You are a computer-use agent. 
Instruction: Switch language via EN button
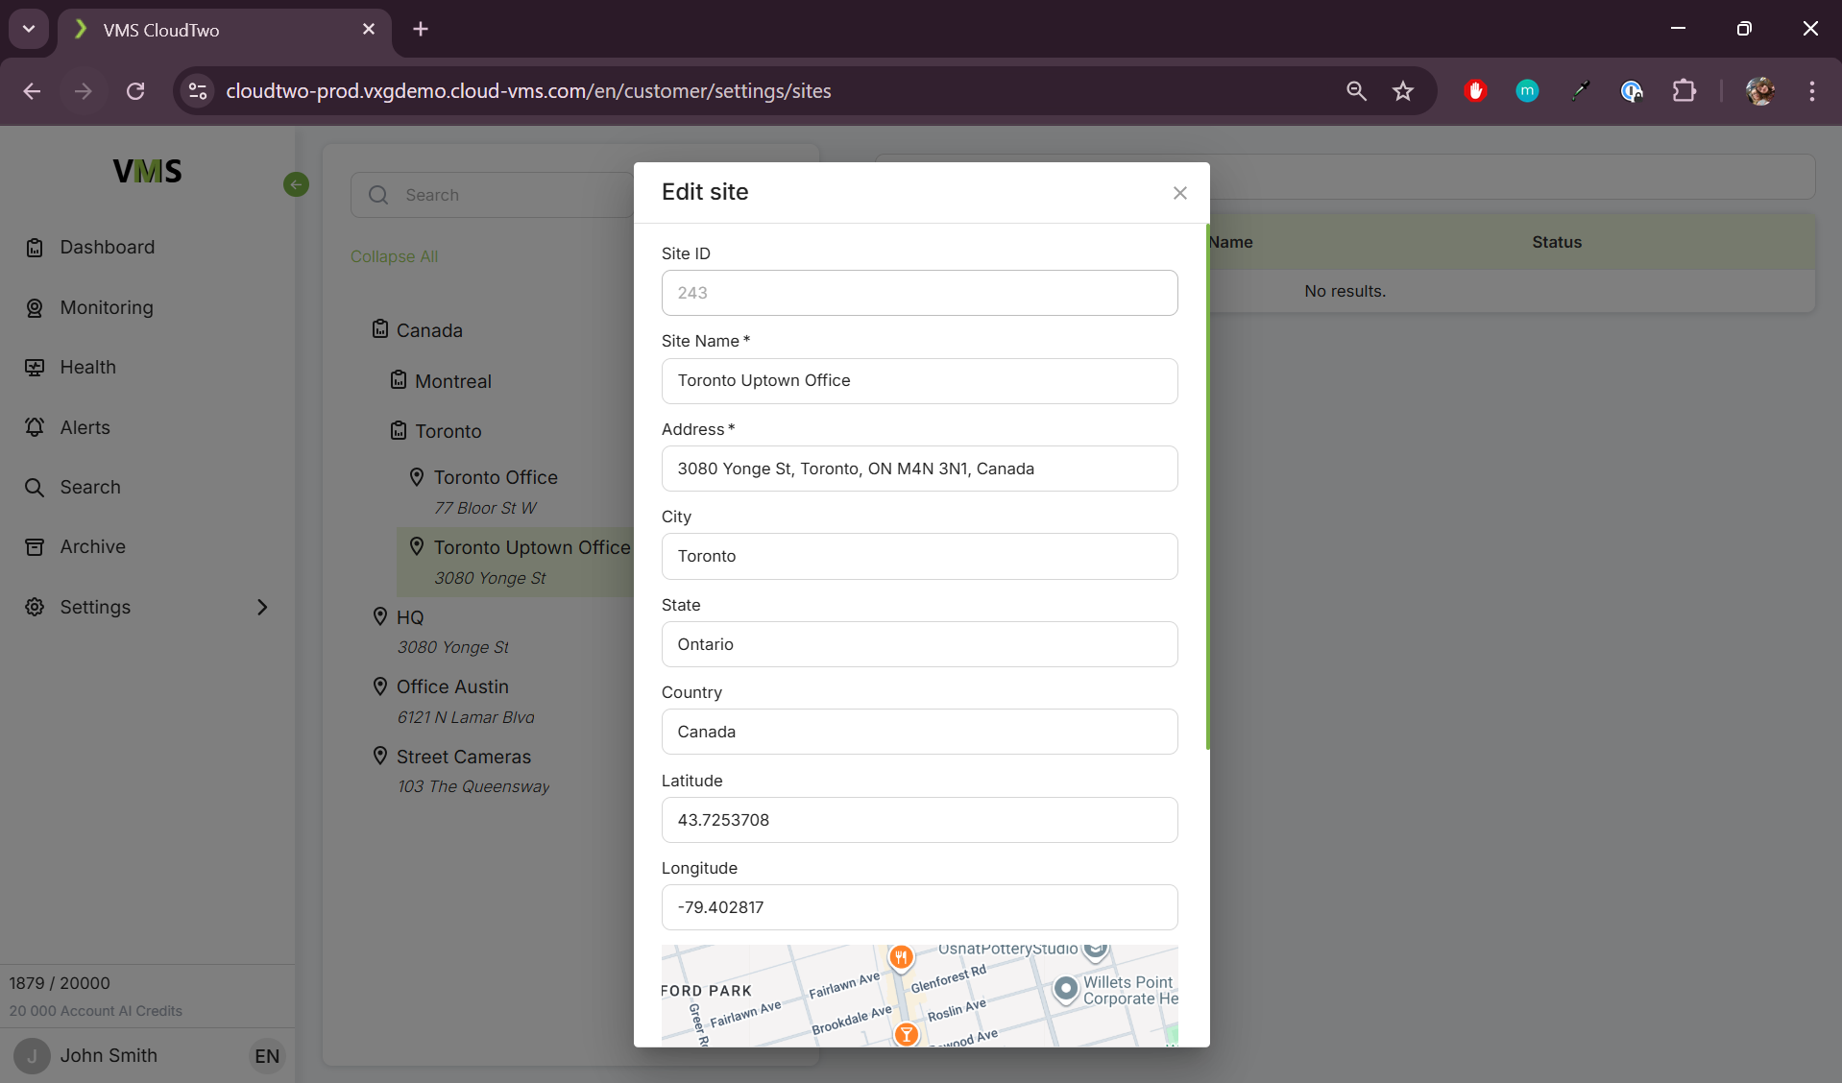(267, 1056)
